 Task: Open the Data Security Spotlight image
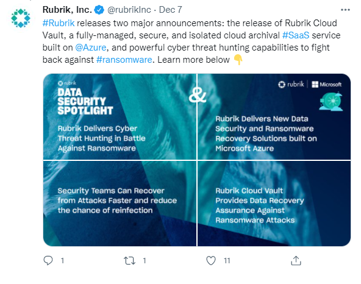point(120,116)
